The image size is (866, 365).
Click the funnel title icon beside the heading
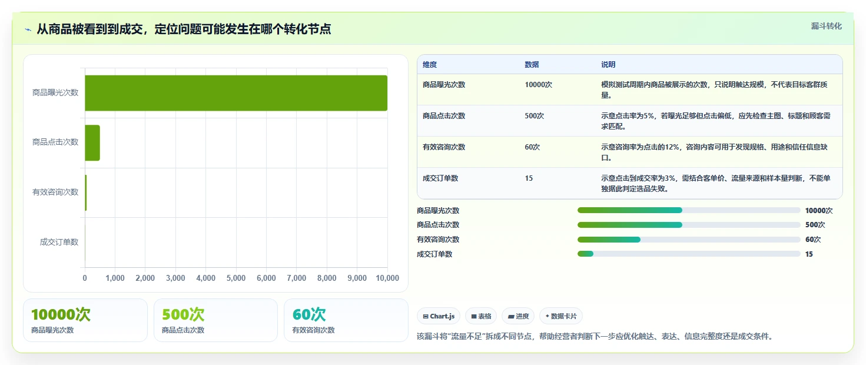28,29
